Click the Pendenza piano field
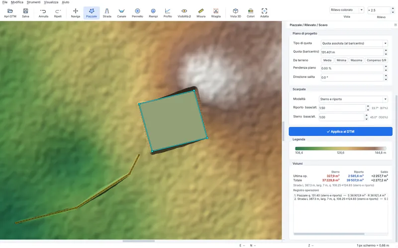Image resolution: width=398 pixels, height=248 pixels. point(352,68)
